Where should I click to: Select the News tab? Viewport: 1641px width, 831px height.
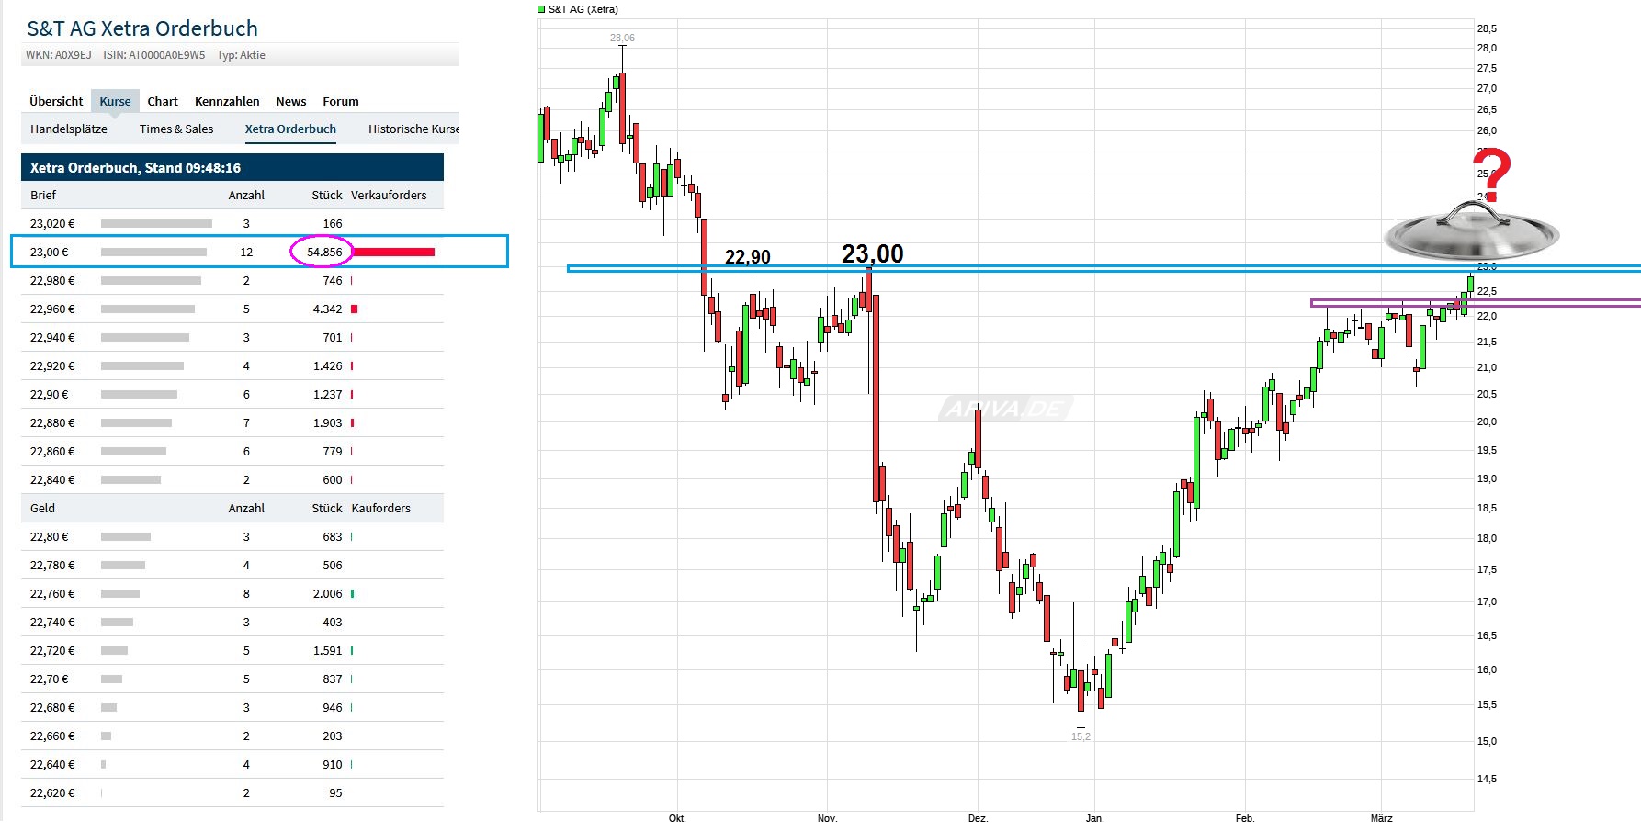[290, 101]
